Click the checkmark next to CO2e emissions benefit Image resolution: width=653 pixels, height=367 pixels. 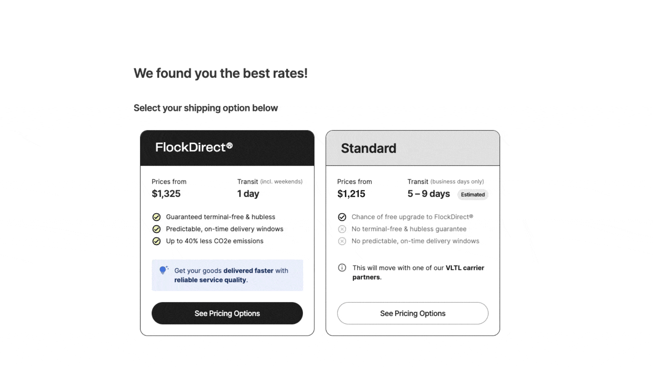click(157, 241)
